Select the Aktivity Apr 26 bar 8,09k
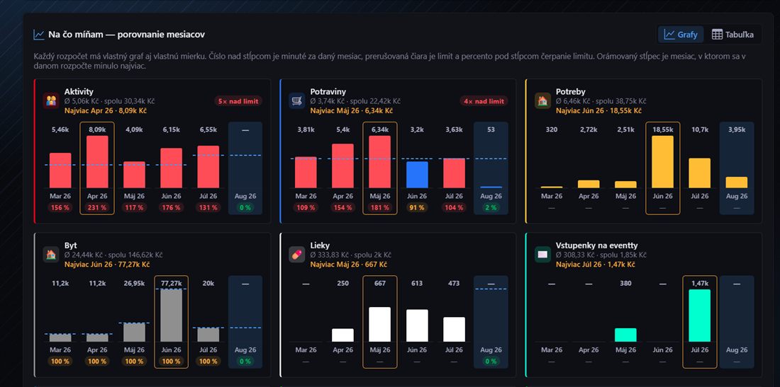 [97, 162]
